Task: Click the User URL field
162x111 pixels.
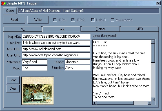Action: pyautogui.click(x=56, y=55)
